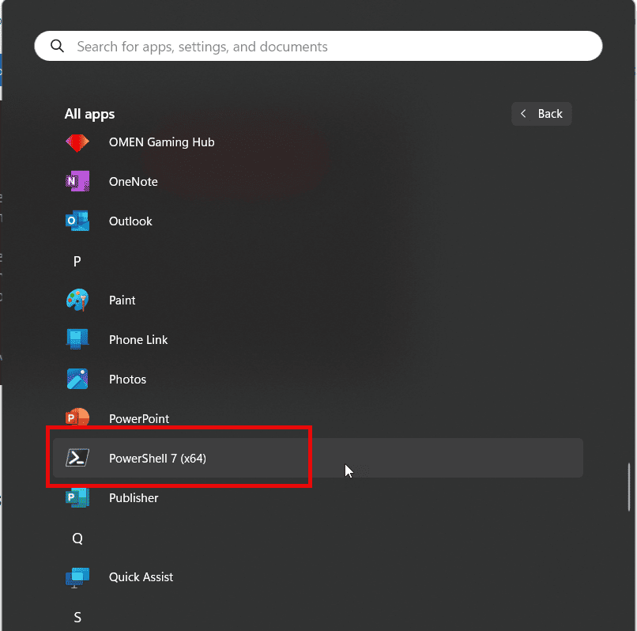Launch OMEN Gaming Hub from list

pos(162,142)
